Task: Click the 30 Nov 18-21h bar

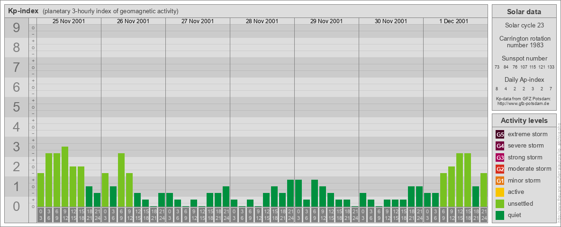Action: pos(411,196)
